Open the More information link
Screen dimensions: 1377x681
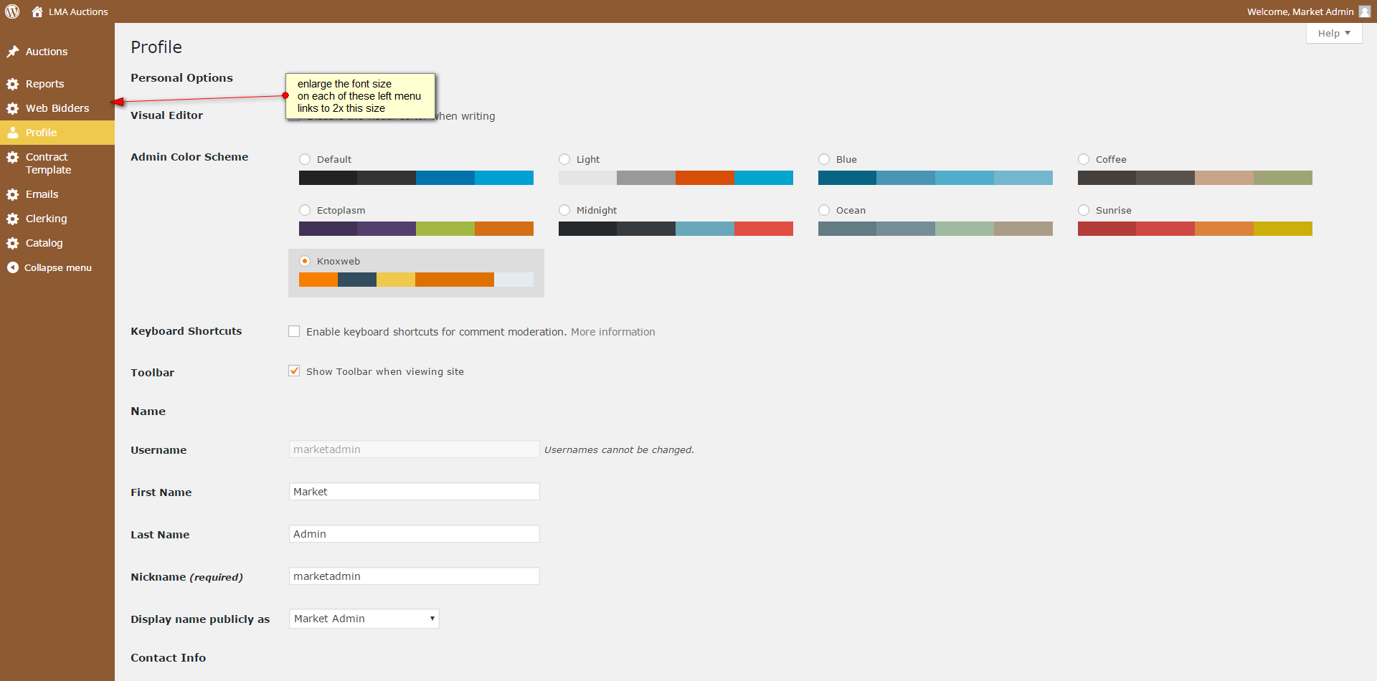coord(613,332)
